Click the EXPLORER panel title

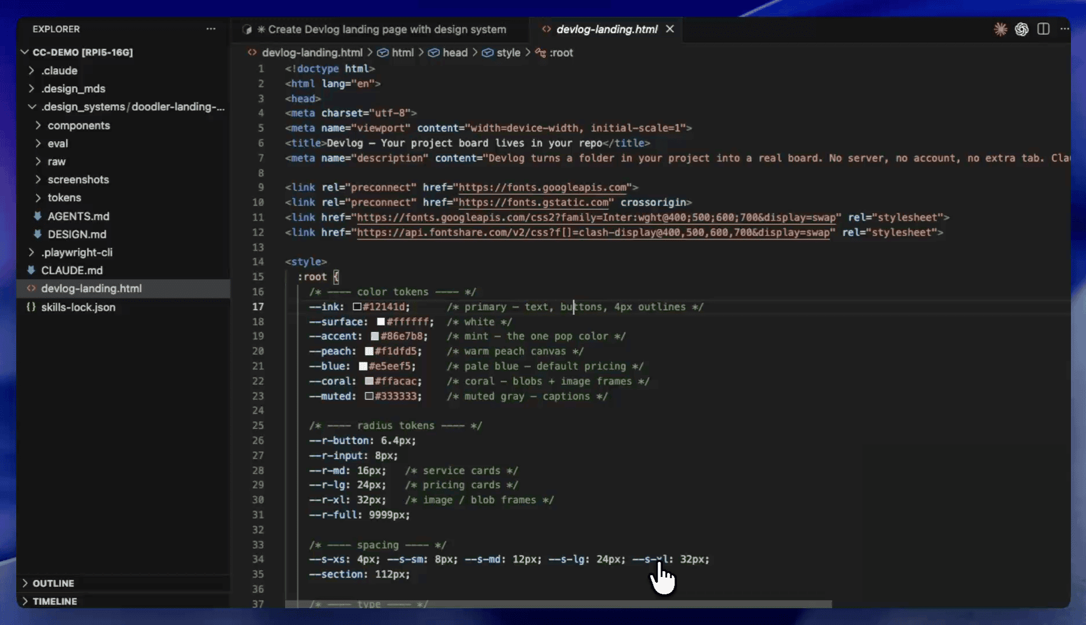56,29
